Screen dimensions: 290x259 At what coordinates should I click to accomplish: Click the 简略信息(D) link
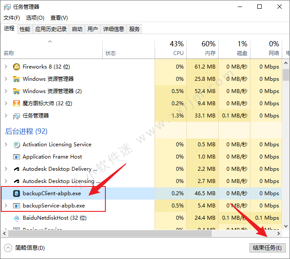point(30,248)
